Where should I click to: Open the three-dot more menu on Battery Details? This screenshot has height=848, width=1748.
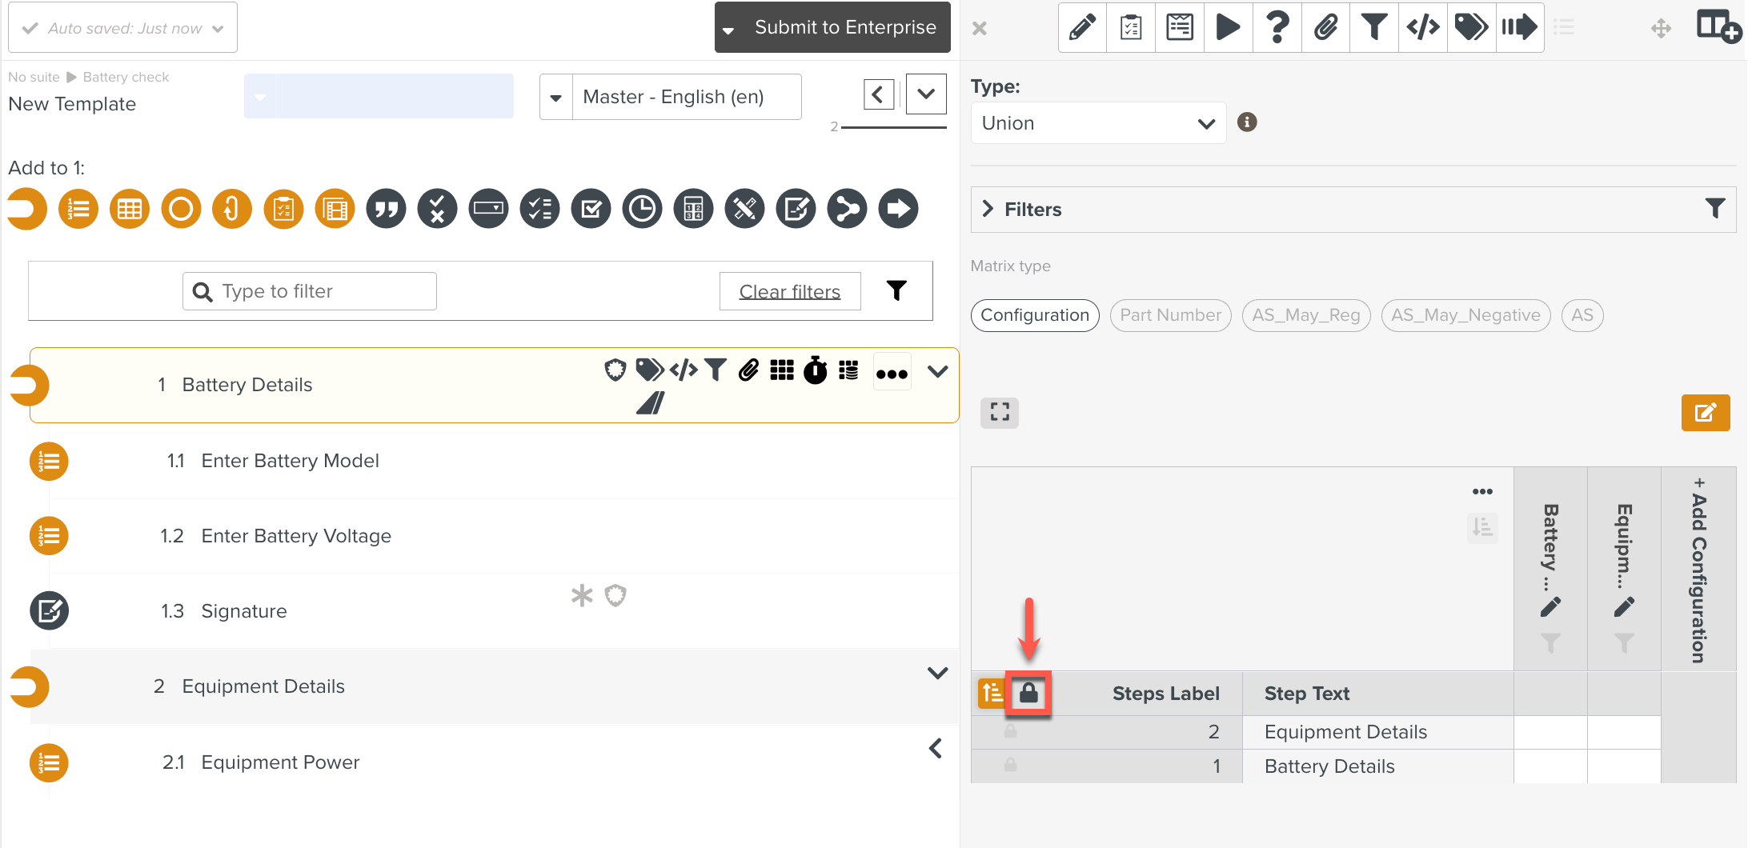coord(892,373)
